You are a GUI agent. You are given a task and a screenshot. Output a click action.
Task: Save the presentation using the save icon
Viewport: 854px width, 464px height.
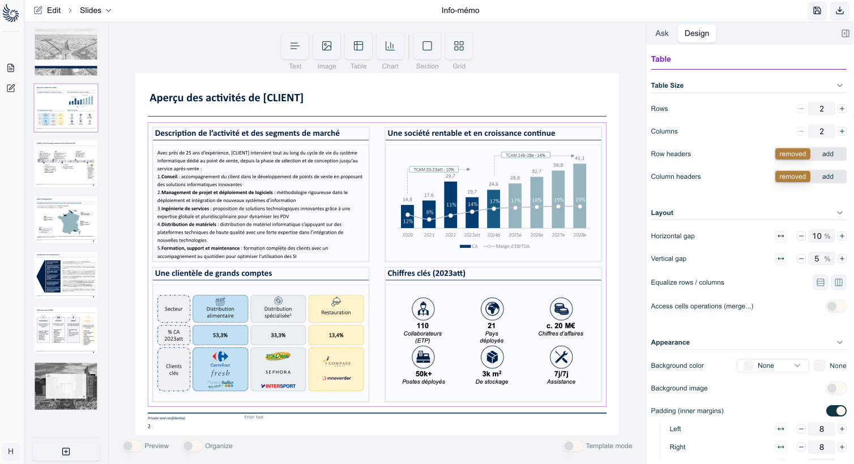[x=817, y=11]
